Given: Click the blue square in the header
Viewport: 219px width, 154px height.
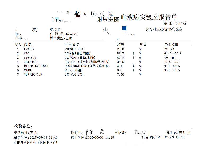Looking at the screenshot, I should 124,28.
